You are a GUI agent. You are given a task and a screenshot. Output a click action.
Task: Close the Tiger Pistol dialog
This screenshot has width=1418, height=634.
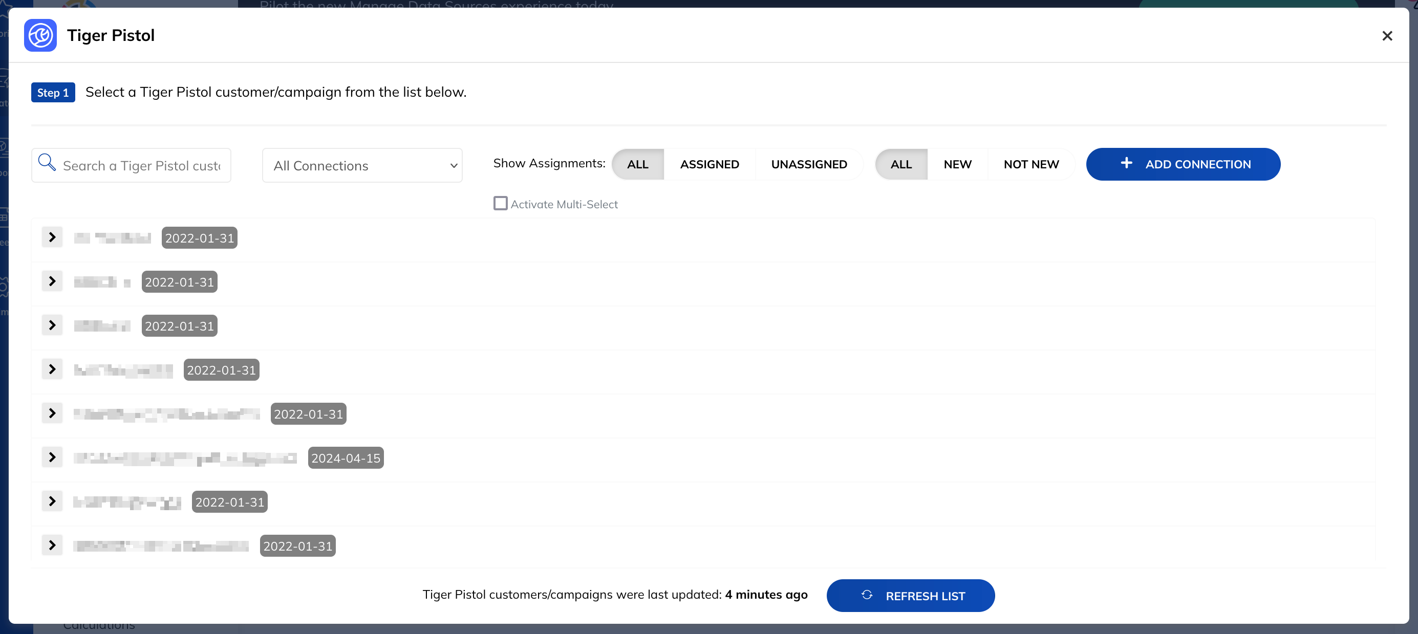click(x=1387, y=36)
